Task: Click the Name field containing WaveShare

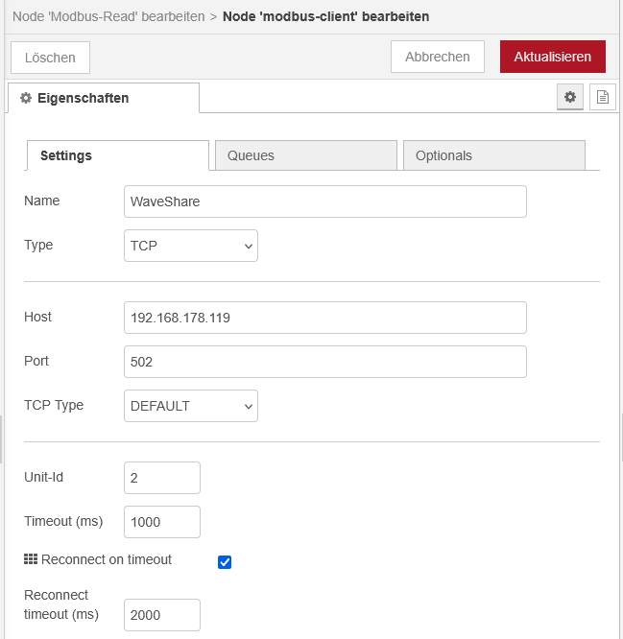Action: (x=324, y=201)
